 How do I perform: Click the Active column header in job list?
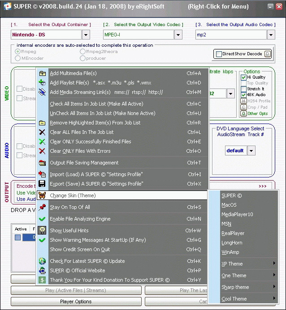pos(21,229)
